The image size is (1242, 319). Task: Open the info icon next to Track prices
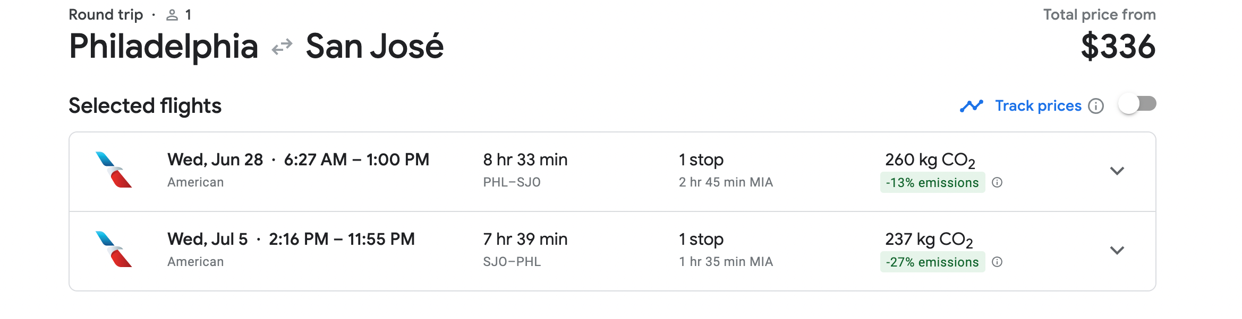pyautogui.click(x=1096, y=106)
